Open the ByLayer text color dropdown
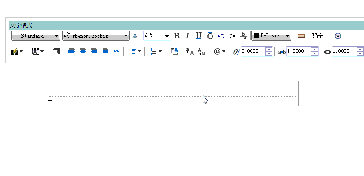This screenshot has width=364, height=176. tap(271, 36)
